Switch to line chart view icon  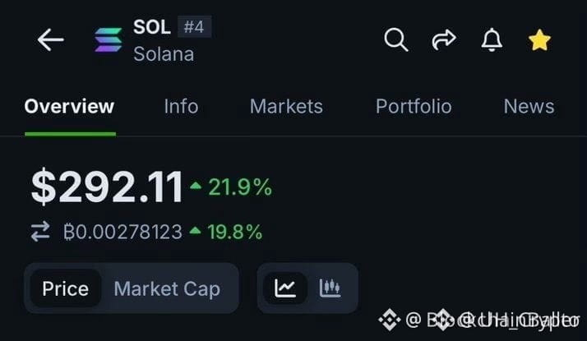coord(285,288)
